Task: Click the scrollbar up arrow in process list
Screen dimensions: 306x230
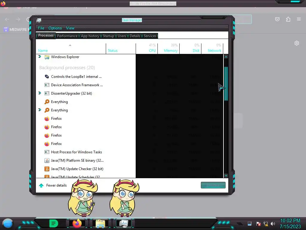Action: 226,57
